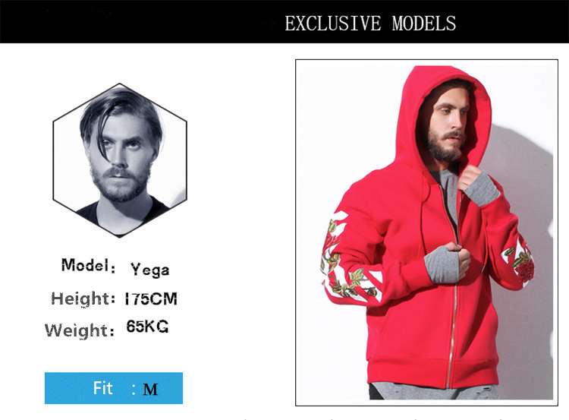The image size is (569, 420).
Task: Click the letter M in Fit banner
Action: click(150, 390)
